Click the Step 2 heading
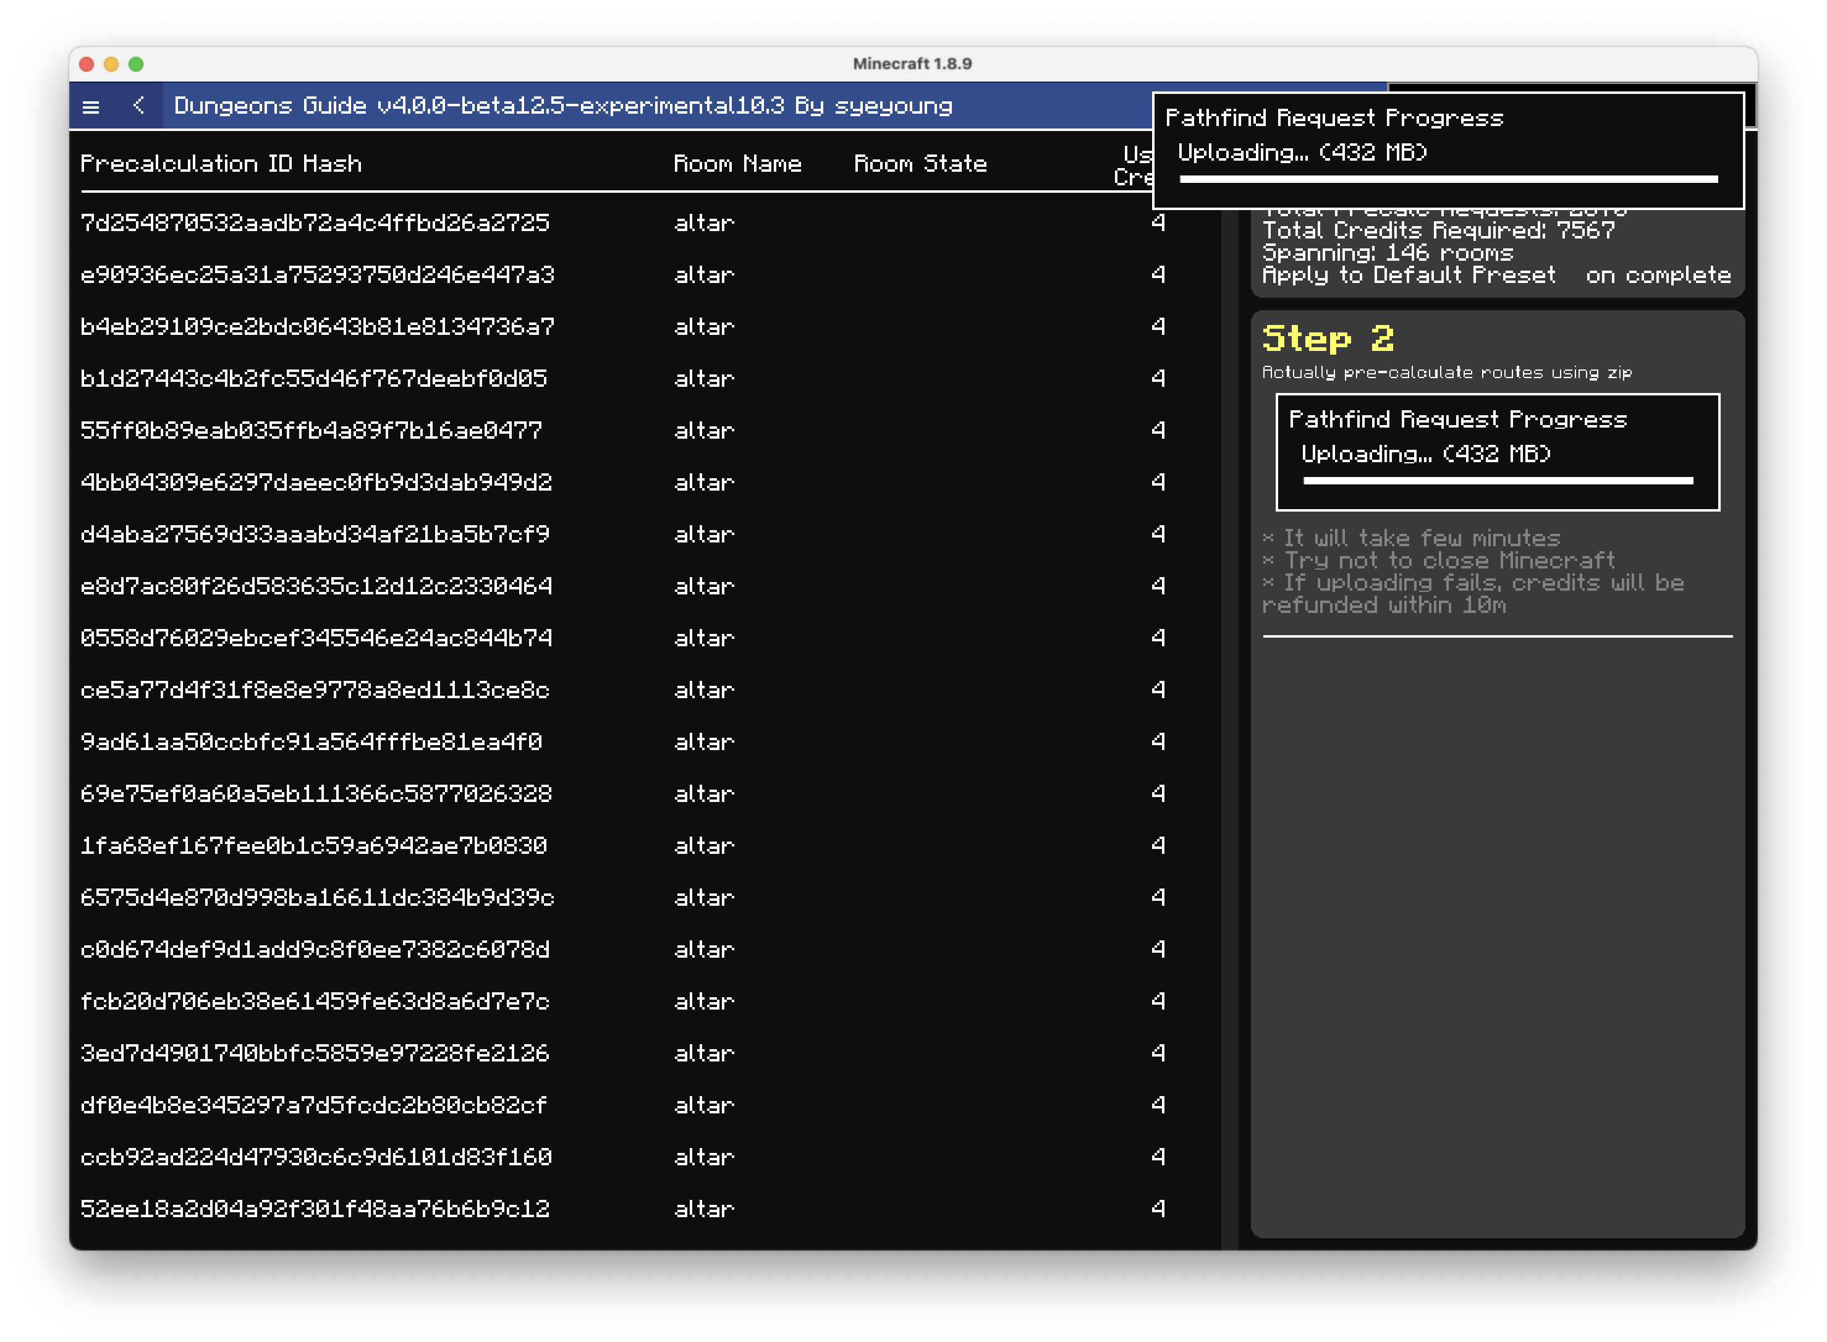Viewport: 1827px width, 1342px height. (x=1327, y=339)
